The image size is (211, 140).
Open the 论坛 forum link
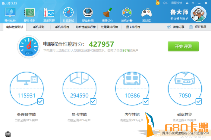[165, 3]
